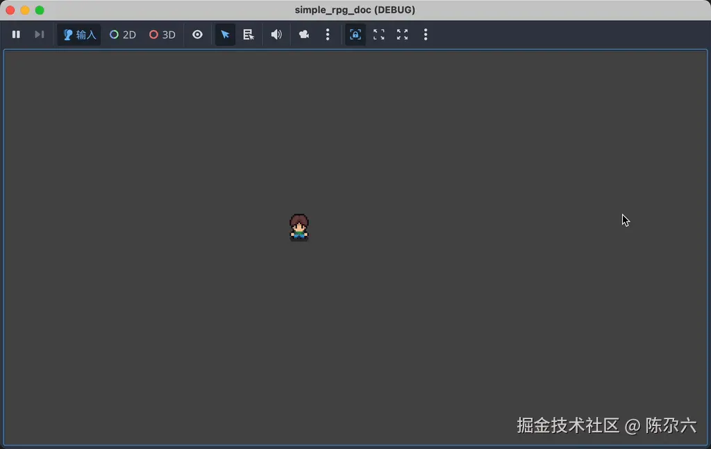The width and height of the screenshot is (711, 449).
Task: Switch to the 2D debug mode
Action: pyautogui.click(x=122, y=34)
